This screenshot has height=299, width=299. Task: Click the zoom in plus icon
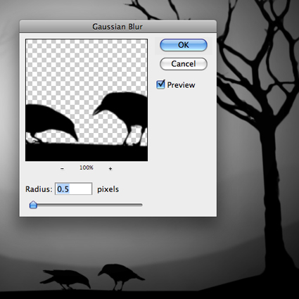tap(110, 169)
